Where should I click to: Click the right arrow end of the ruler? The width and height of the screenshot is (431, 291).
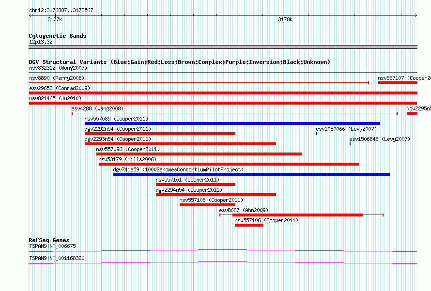point(416,15)
